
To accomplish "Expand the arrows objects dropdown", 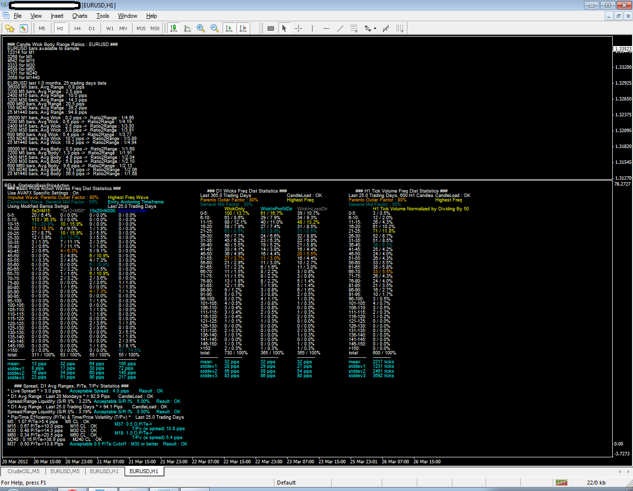I will coord(375,28).
